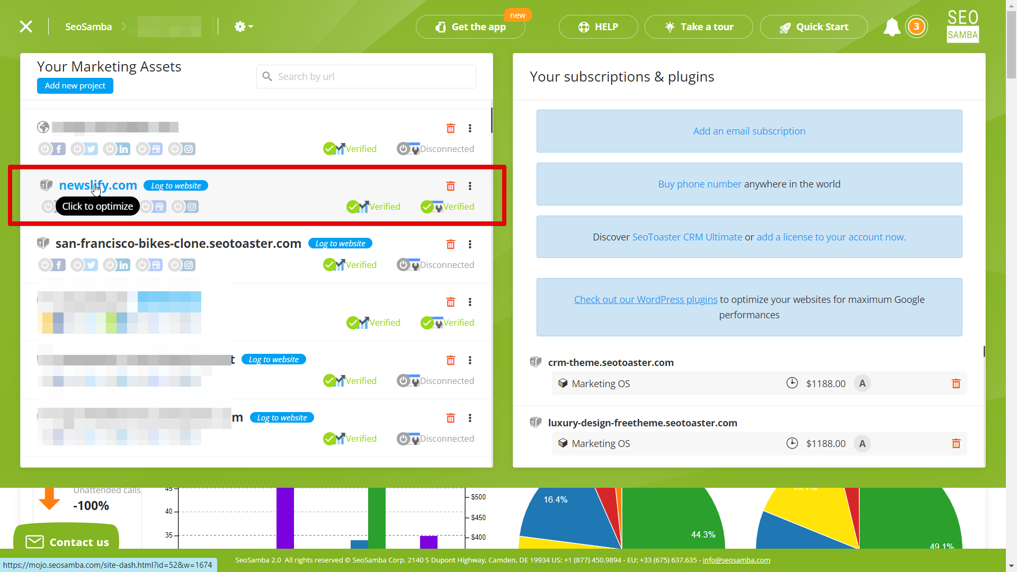This screenshot has width=1017, height=572.
Task: Delete the fifth project via trash icon
Action: pos(451,360)
